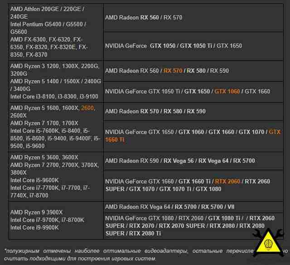Click the 'AMD Ryzen 9 3900X' line

36,212
